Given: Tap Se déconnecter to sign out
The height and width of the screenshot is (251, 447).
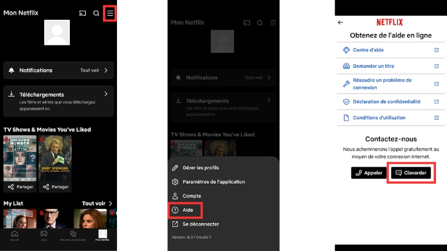Looking at the screenshot, I should (x=200, y=224).
